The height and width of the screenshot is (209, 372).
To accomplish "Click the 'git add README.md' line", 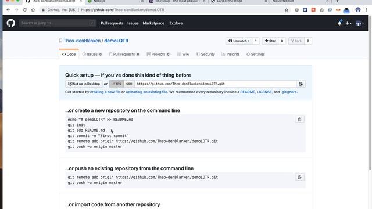I will point(86,130).
